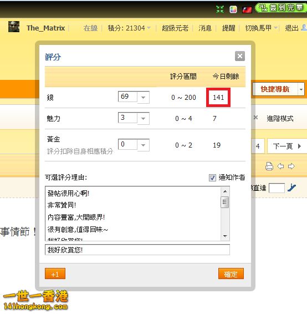This screenshot has height=314, width=307.
Task: Click the 錢 value field showing 69
Action: pyautogui.click(x=127, y=97)
